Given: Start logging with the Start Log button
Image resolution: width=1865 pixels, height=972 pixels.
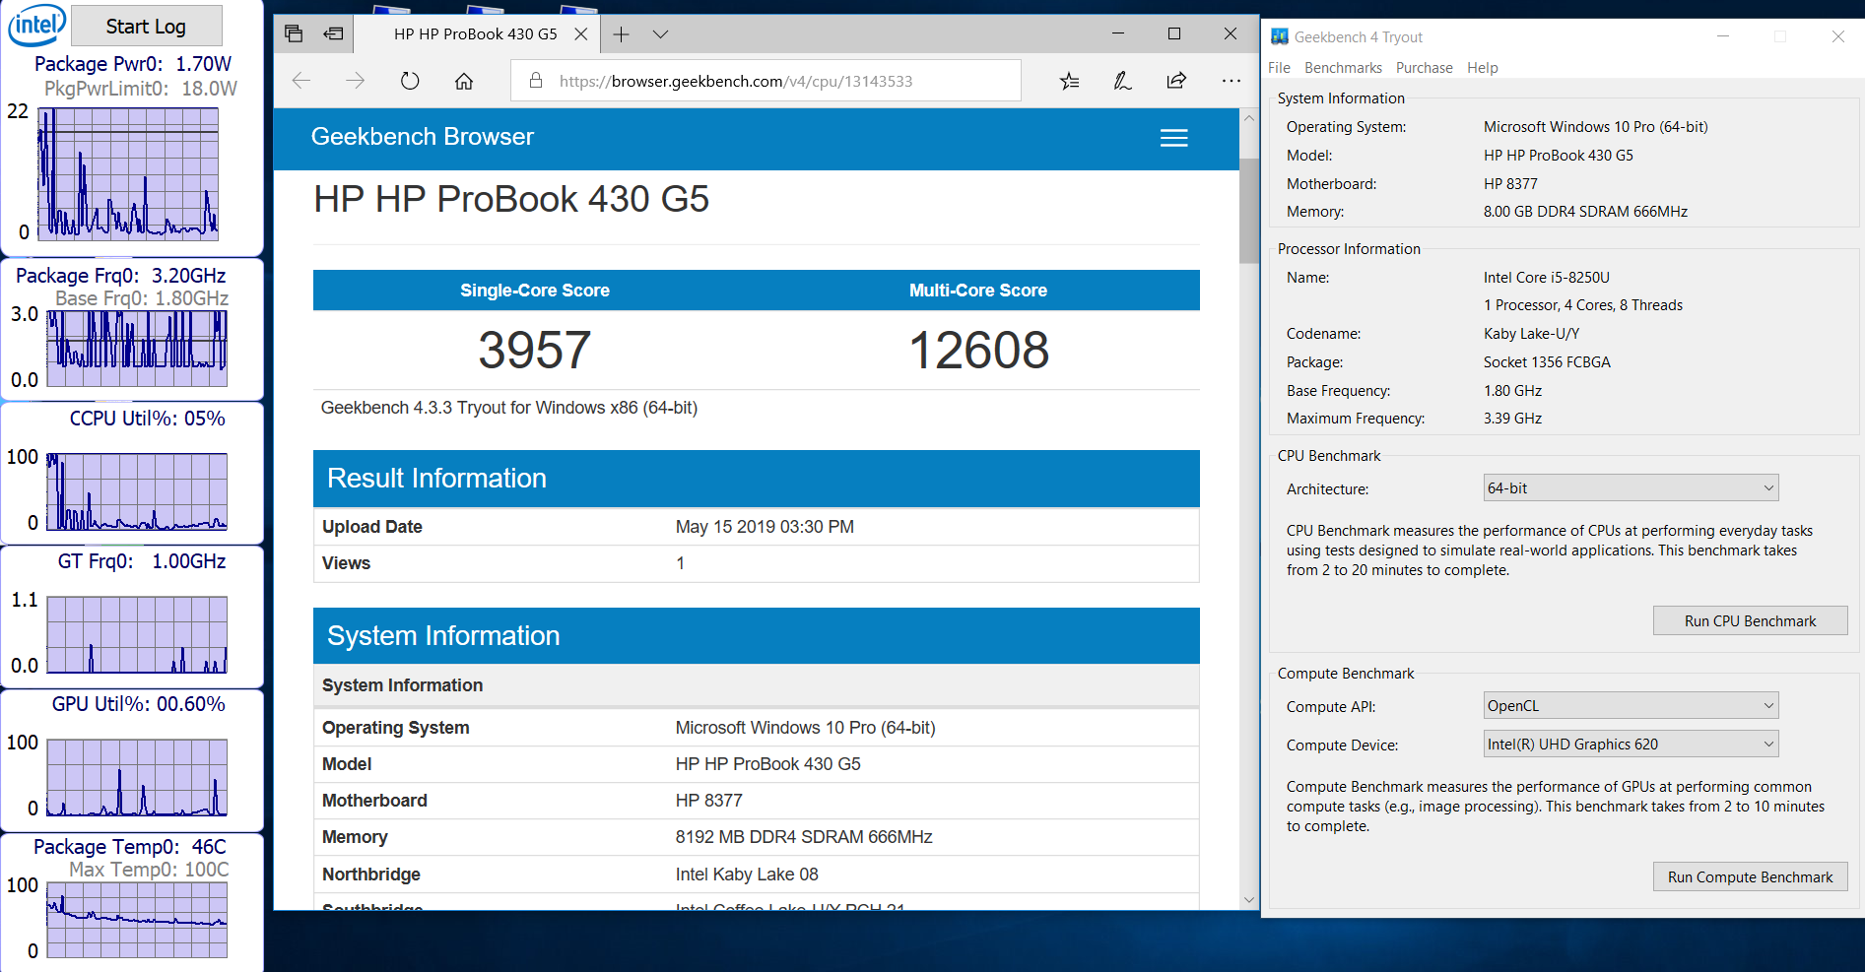Looking at the screenshot, I should (x=147, y=27).
